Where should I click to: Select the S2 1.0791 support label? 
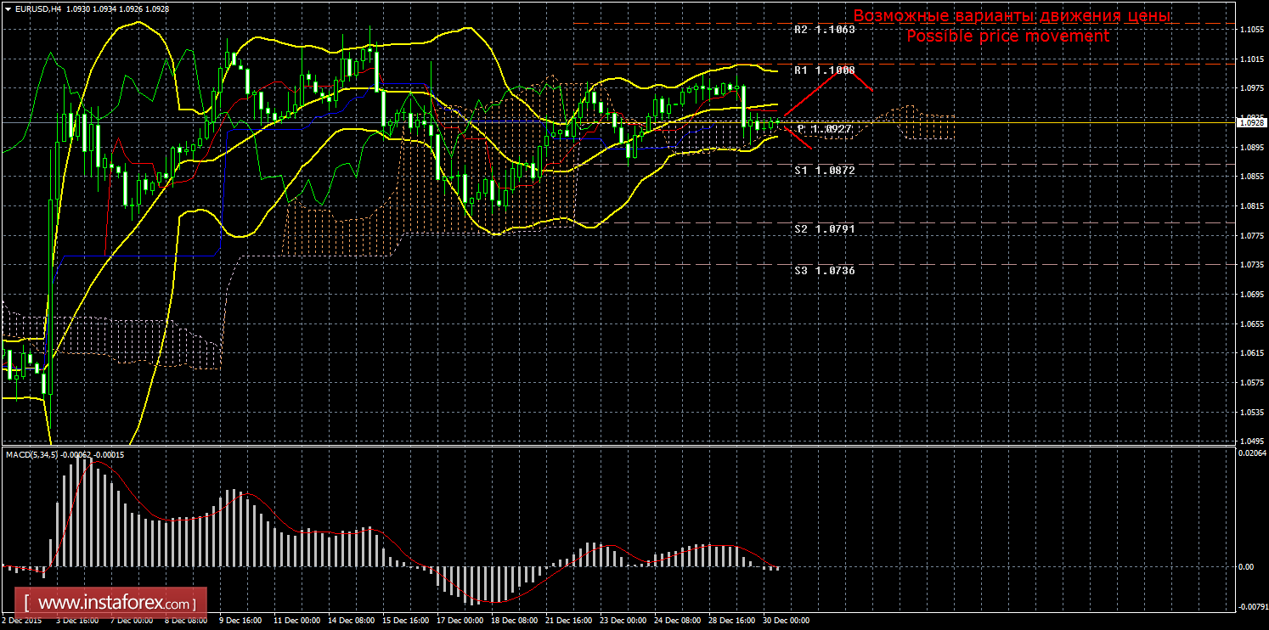coord(824,229)
